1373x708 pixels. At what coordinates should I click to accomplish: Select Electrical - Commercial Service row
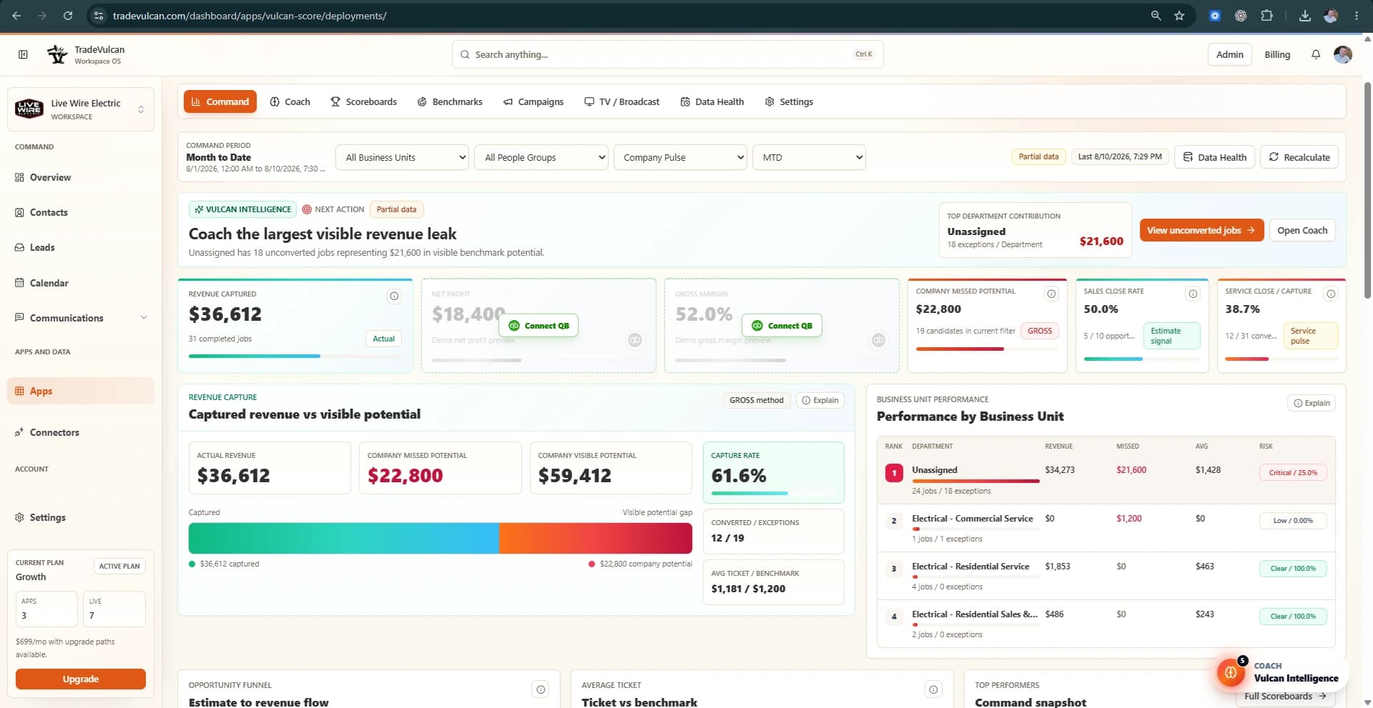tap(1106, 528)
